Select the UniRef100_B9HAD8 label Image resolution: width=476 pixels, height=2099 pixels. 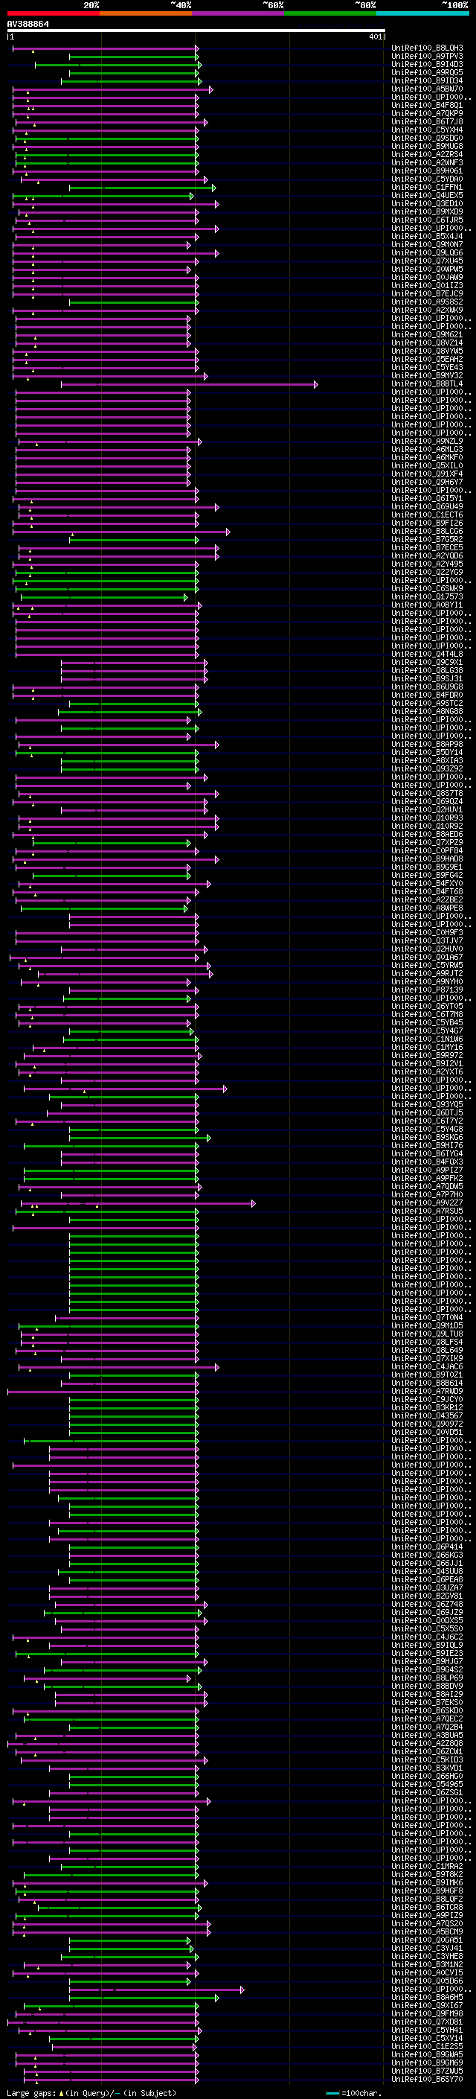click(426, 859)
